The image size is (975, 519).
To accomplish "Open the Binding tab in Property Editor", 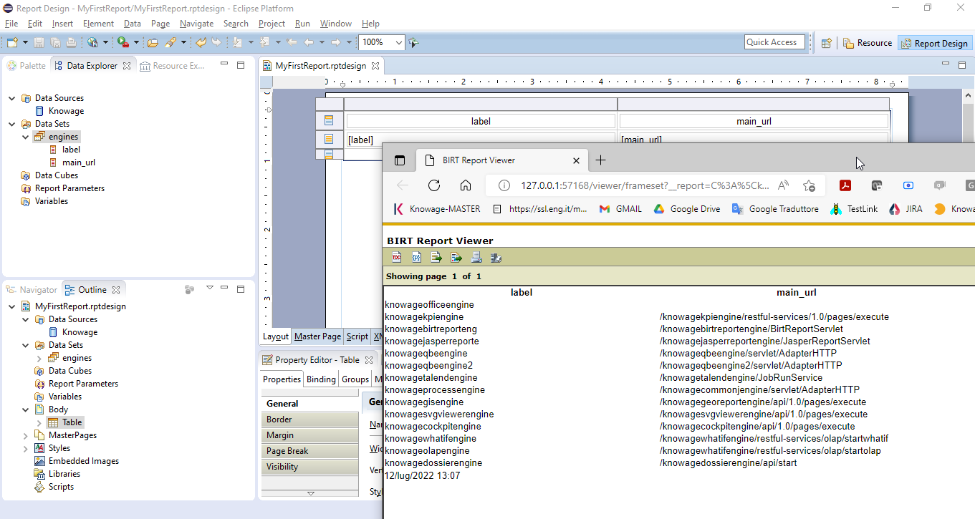I will 321,379.
